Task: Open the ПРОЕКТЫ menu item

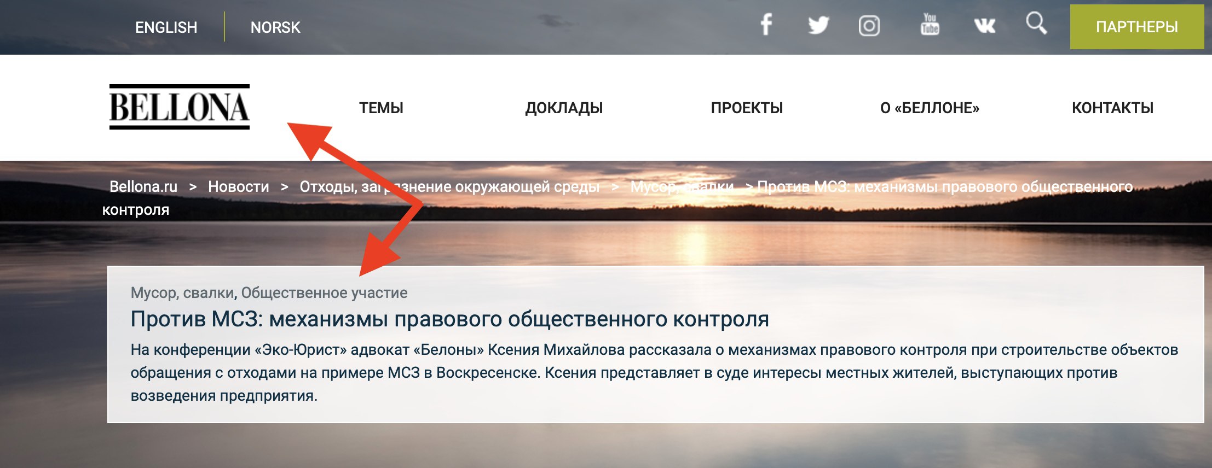Action: (747, 108)
